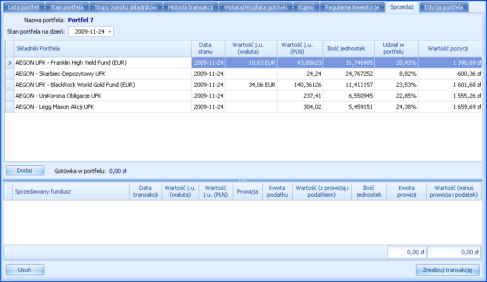Click the 11,411157 units cell

(349, 85)
